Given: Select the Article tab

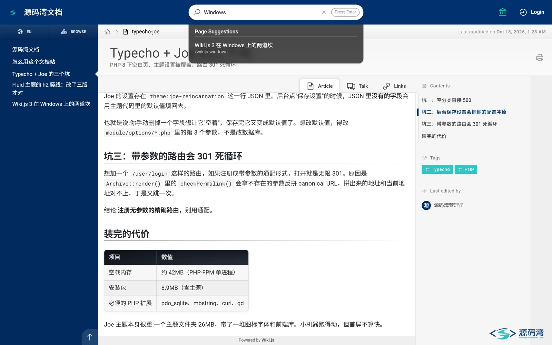Looking at the screenshot, I should point(320,86).
